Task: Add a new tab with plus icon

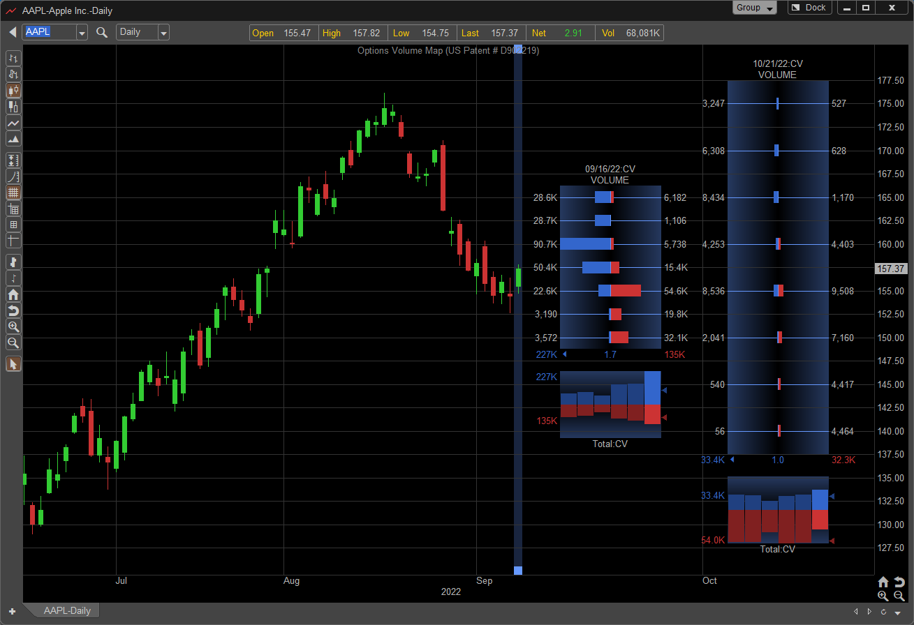Action: coord(12,611)
